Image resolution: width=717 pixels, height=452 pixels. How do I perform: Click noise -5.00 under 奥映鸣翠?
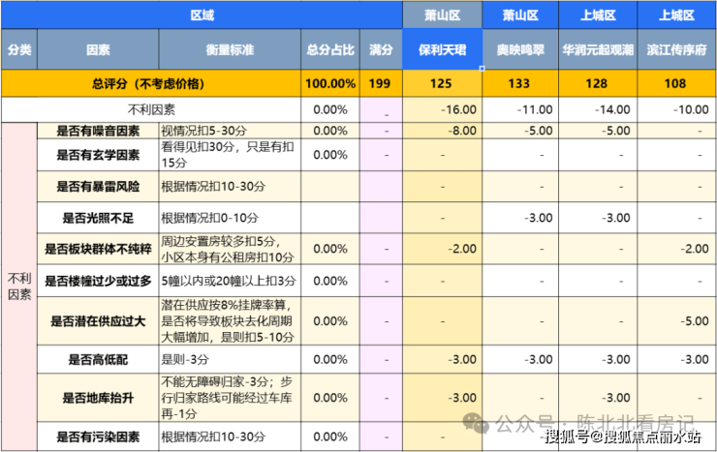point(520,131)
